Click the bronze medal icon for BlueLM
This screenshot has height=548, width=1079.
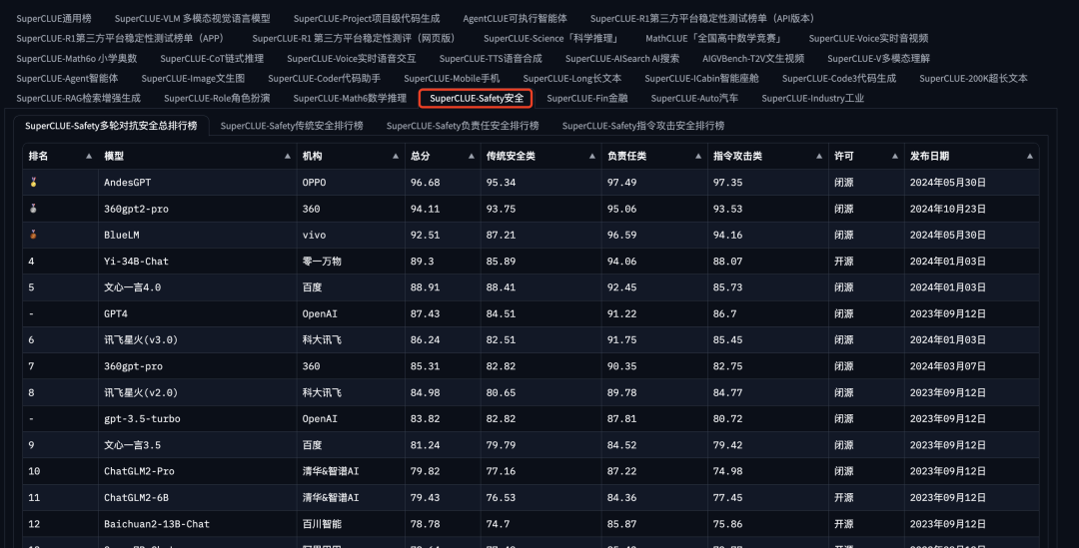click(33, 235)
